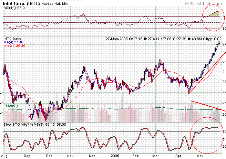The image size is (226, 159).
Task: Click the high value 'H:27.40'
Action: [150, 39]
